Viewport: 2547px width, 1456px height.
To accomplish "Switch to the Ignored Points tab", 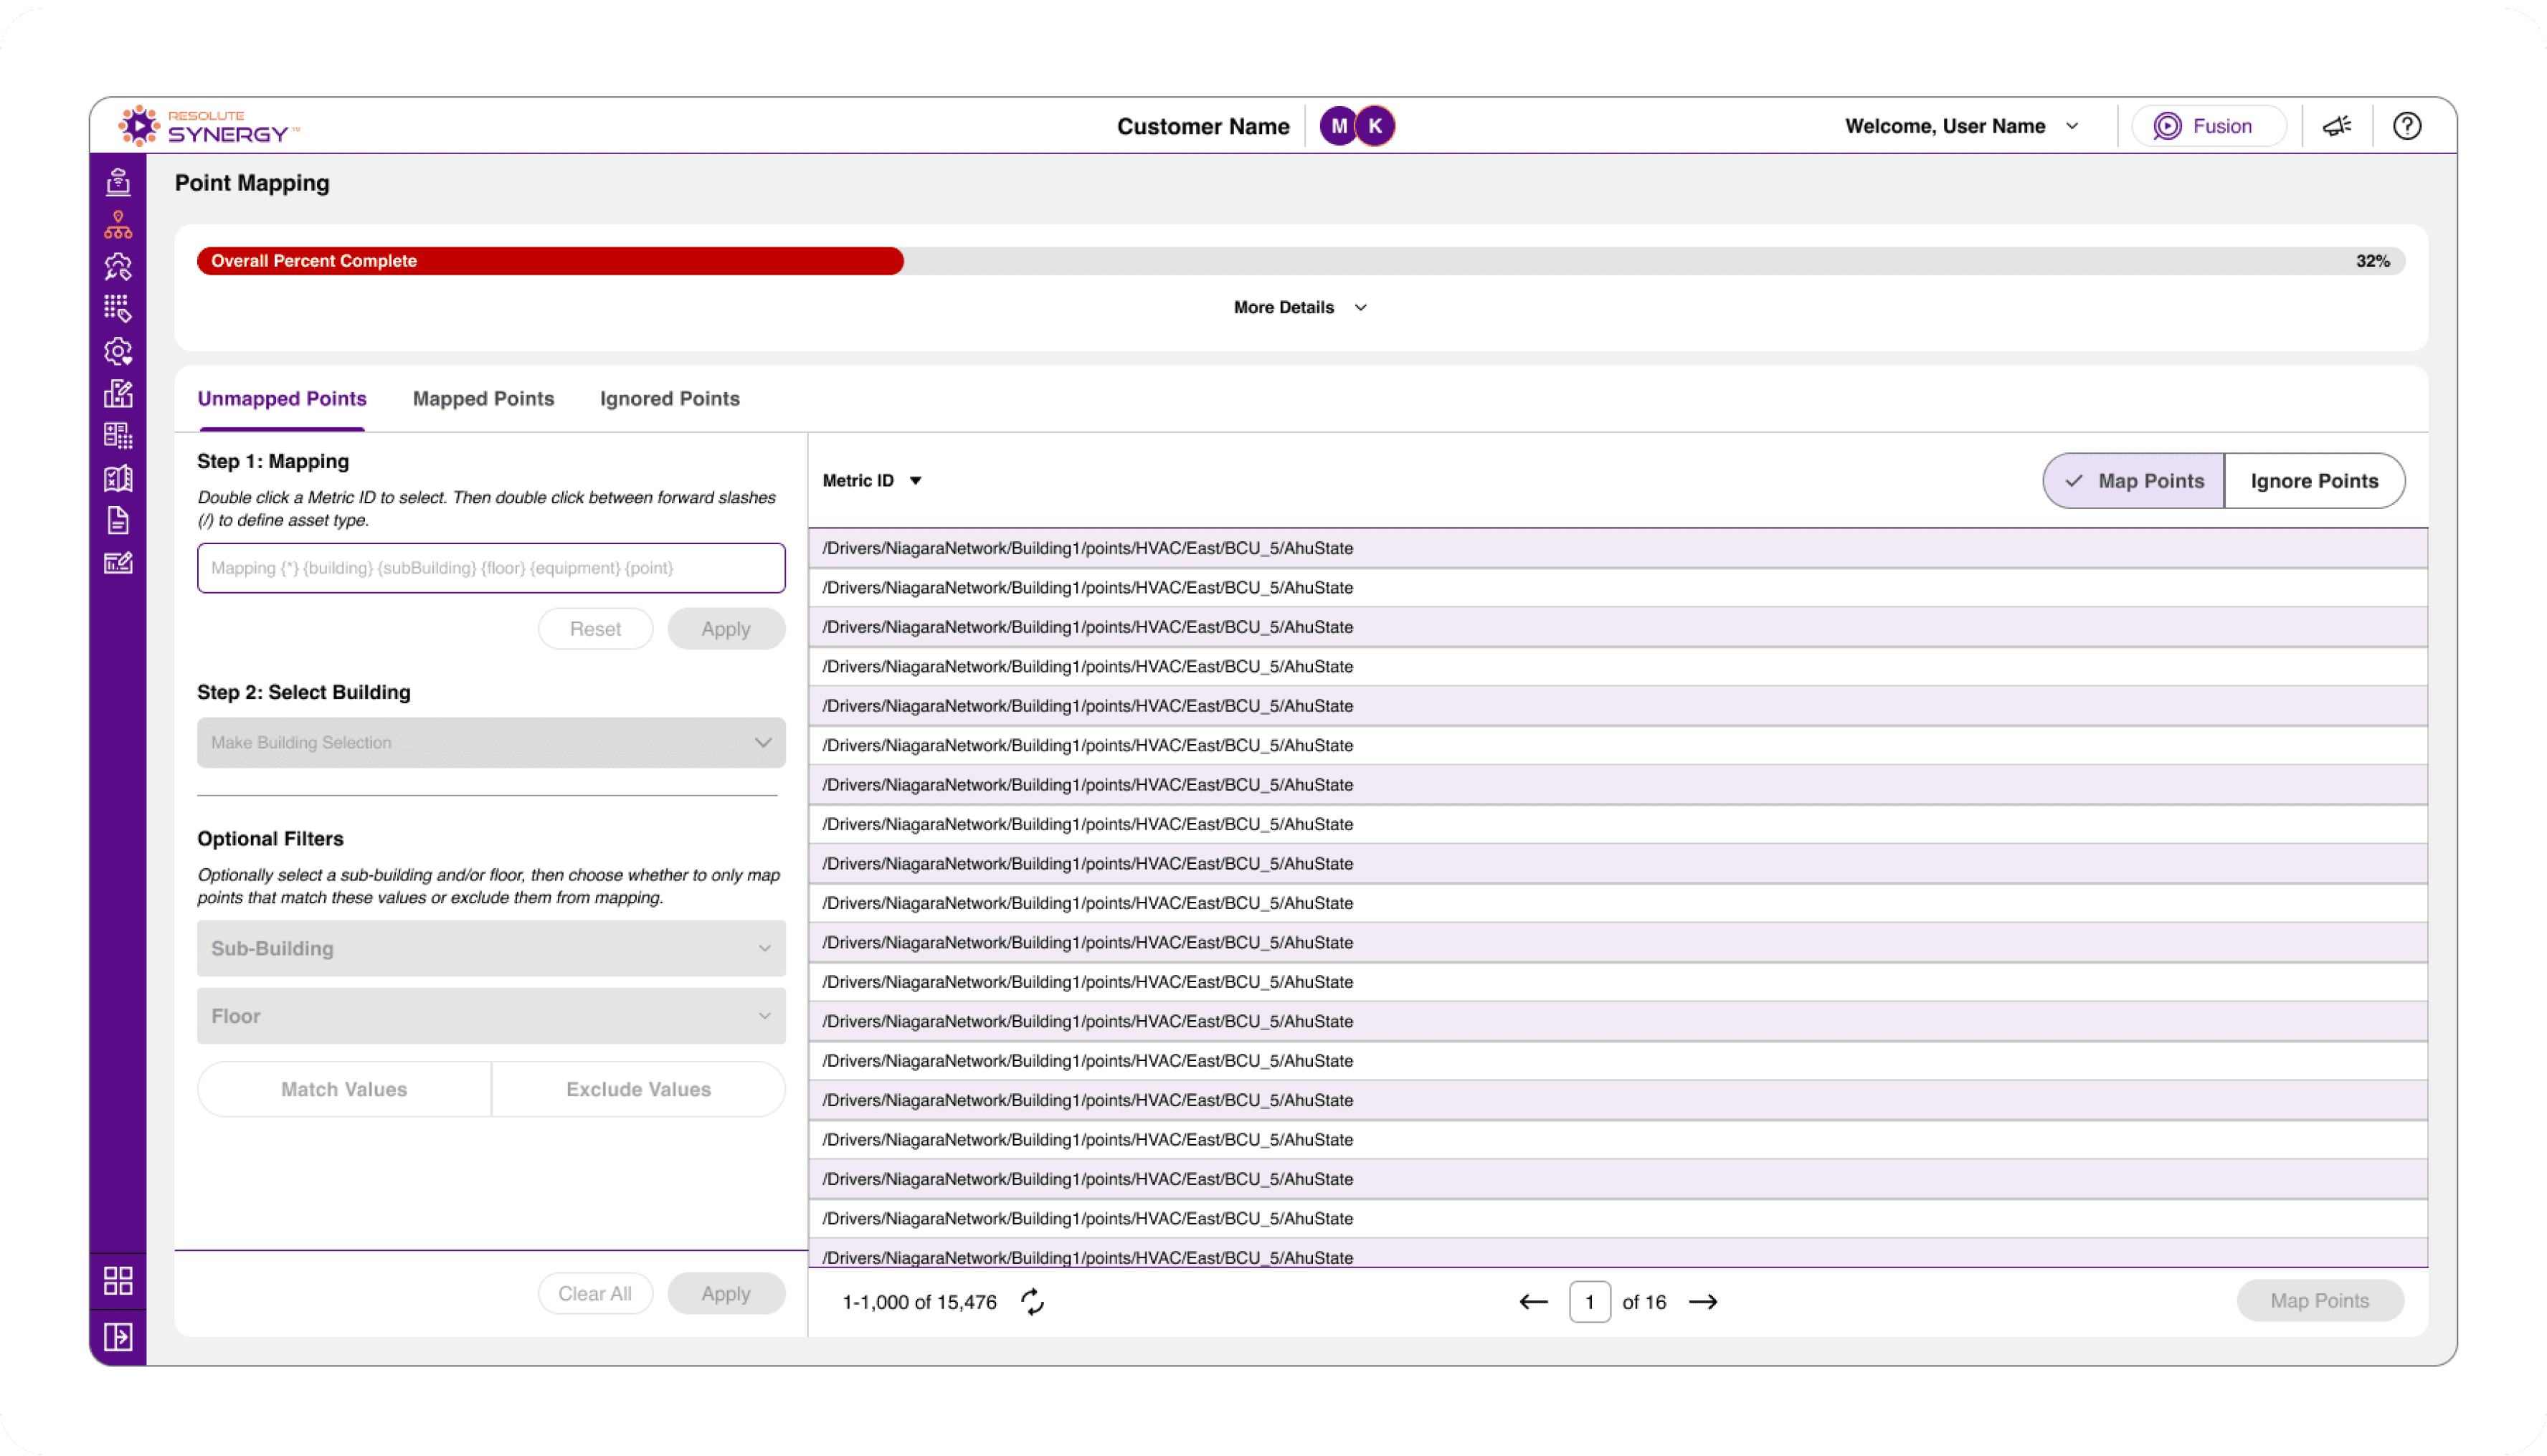I will (669, 399).
